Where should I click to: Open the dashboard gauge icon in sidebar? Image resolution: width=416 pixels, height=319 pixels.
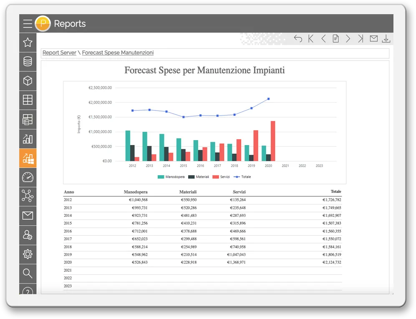(28, 177)
